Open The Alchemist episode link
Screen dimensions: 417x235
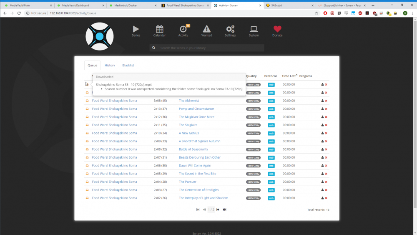click(189, 101)
